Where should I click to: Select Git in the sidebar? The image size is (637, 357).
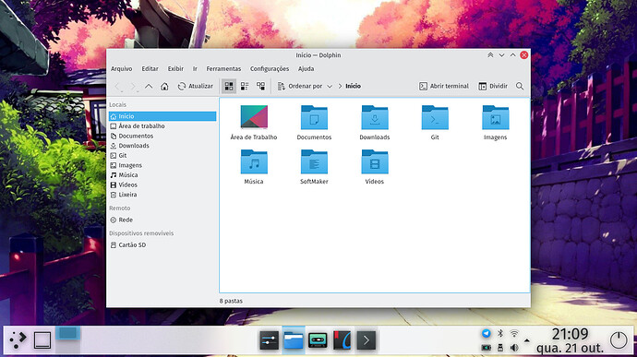pyautogui.click(x=162, y=155)
